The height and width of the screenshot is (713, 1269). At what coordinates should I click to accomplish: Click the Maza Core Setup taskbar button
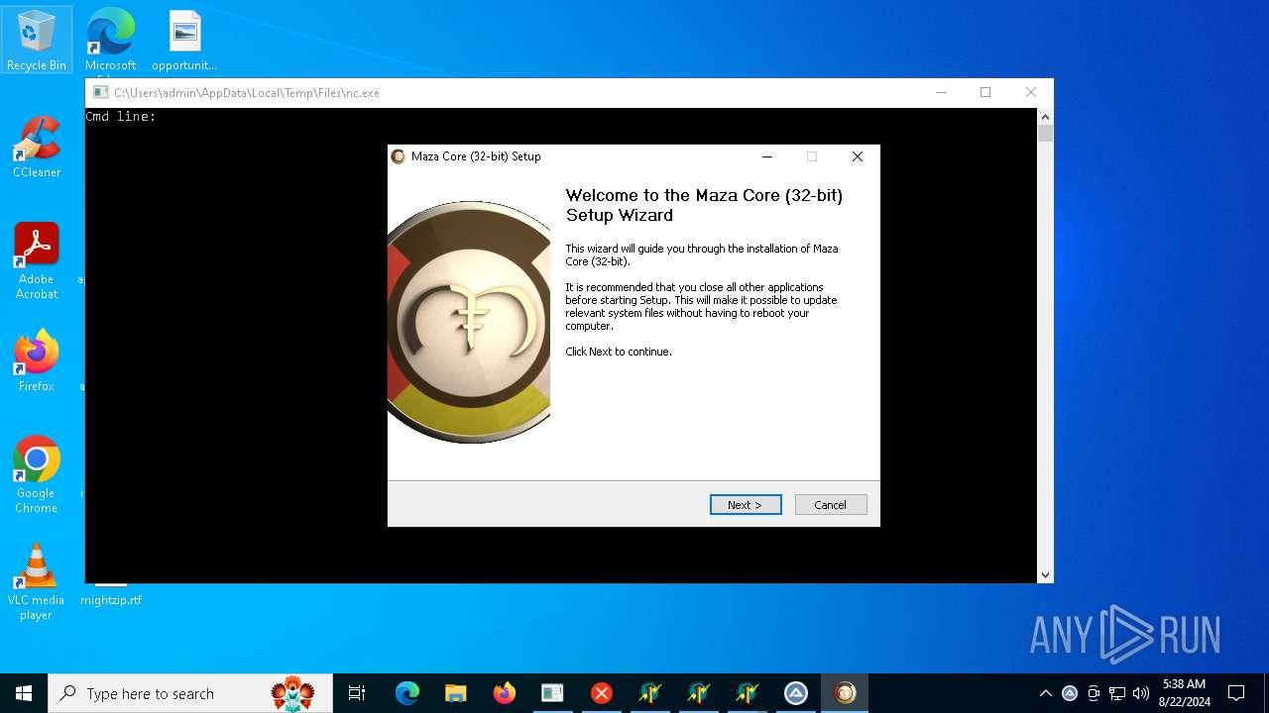845,693
